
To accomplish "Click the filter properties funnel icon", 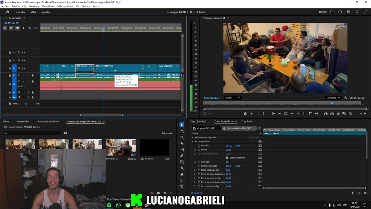I will 353,193.
